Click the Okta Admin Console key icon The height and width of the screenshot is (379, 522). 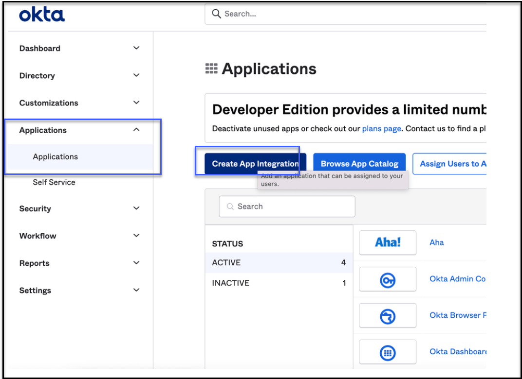(x=388, y=279)
